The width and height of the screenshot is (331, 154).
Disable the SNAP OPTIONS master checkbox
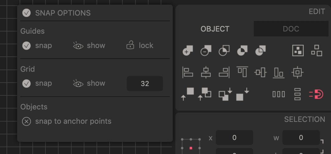tap(26, 13)
